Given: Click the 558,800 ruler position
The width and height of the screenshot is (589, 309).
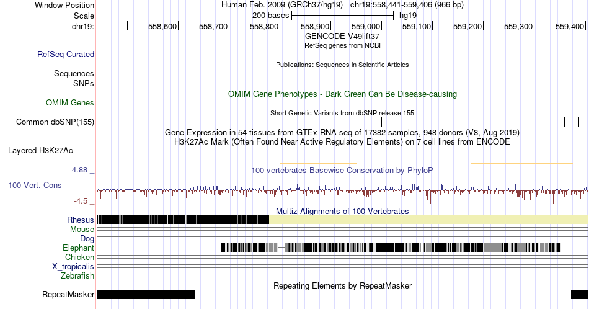Looking at the screenshot, I should point(264,26).
